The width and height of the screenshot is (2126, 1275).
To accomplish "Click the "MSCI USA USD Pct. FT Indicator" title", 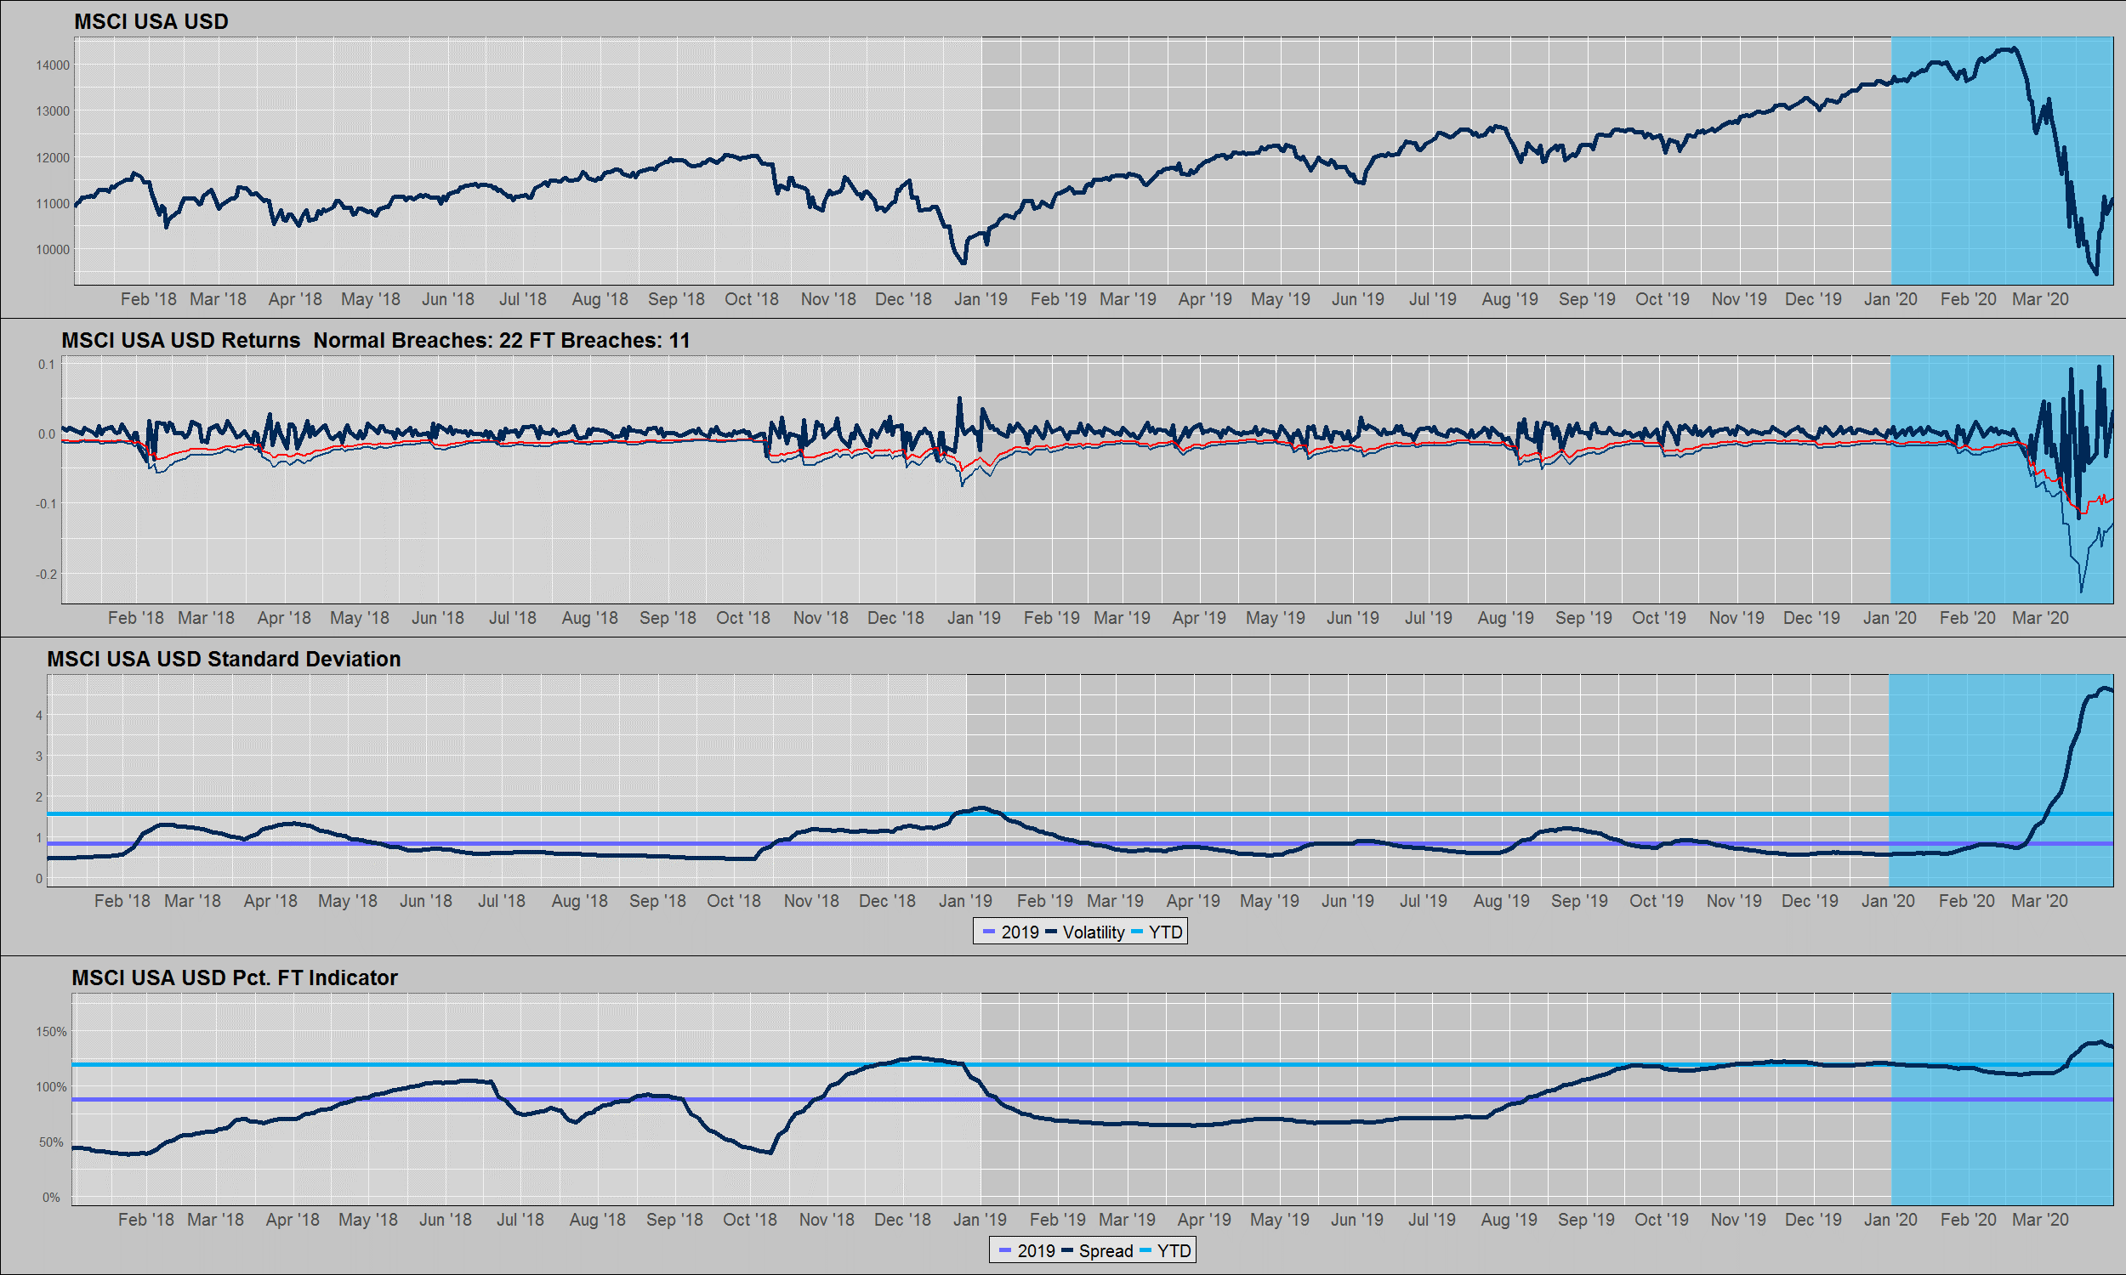I will tap(235, 977).
